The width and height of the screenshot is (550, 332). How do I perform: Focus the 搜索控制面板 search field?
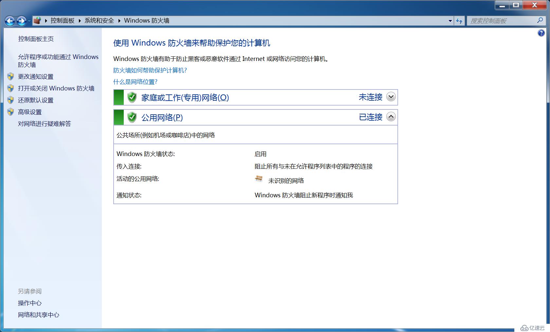click(503, 21)
